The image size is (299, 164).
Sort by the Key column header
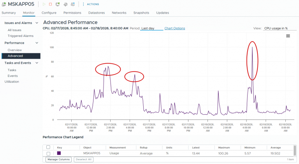pyautogui.click(x=60, y=147)
